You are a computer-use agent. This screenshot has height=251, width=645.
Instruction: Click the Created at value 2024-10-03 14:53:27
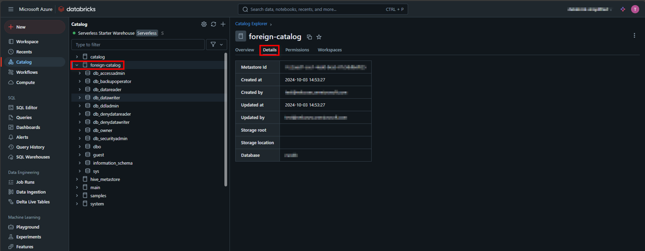coord(305,80)
